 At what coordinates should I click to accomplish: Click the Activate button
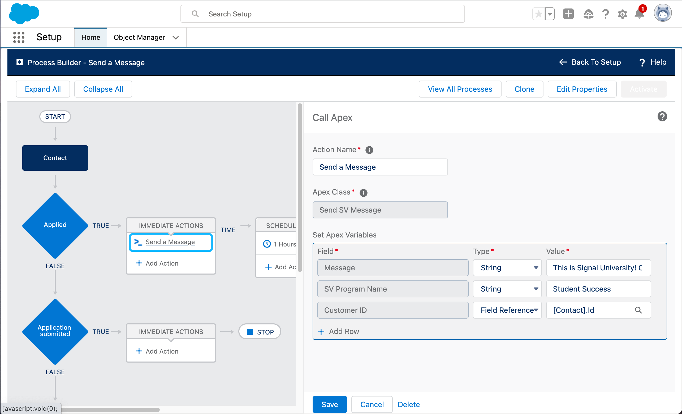[644, 89]
